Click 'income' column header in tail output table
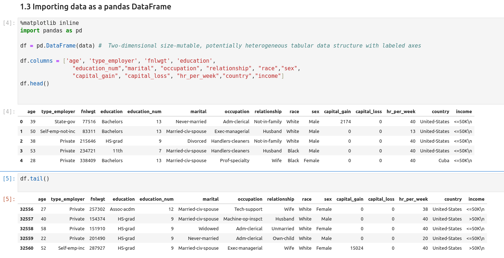This screenshot has height=258, width=504. click(476, 199)
